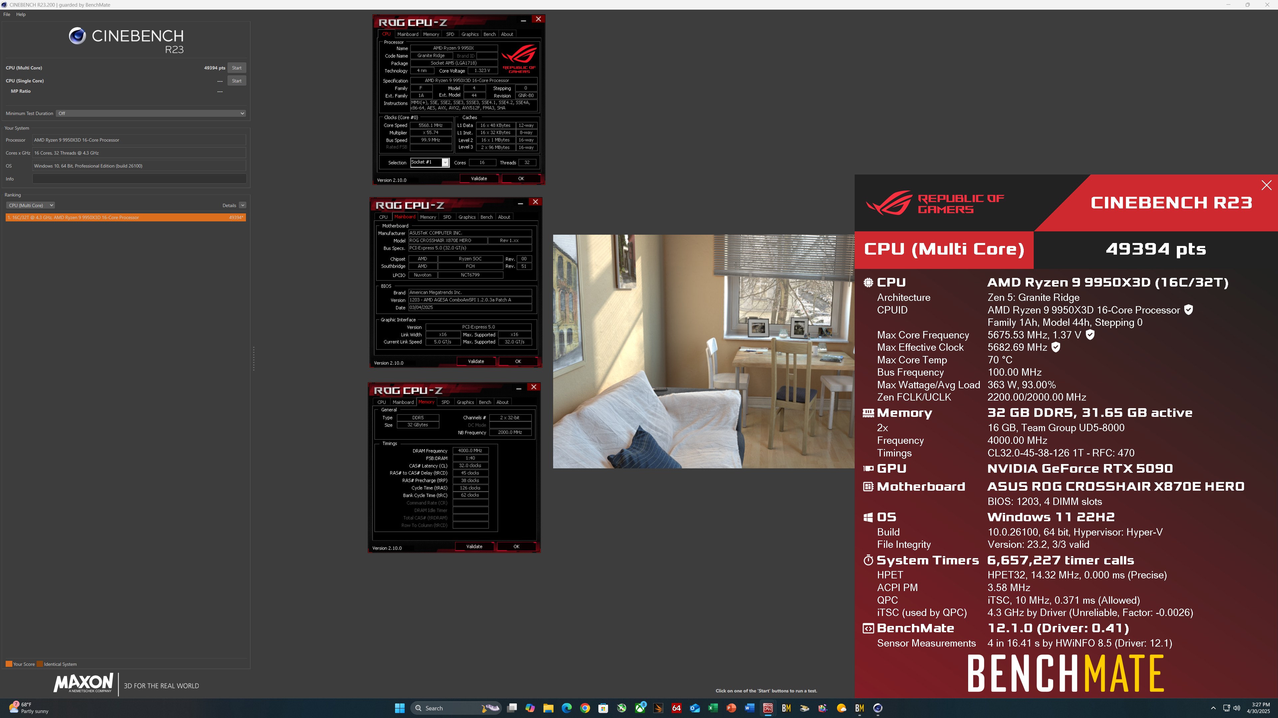Open Outlook from the taskbar

coord(695,708)
